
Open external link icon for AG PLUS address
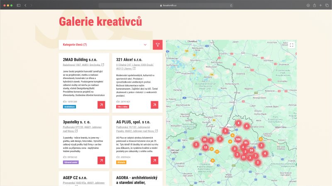pyautogui.click(x=156, y=131)
